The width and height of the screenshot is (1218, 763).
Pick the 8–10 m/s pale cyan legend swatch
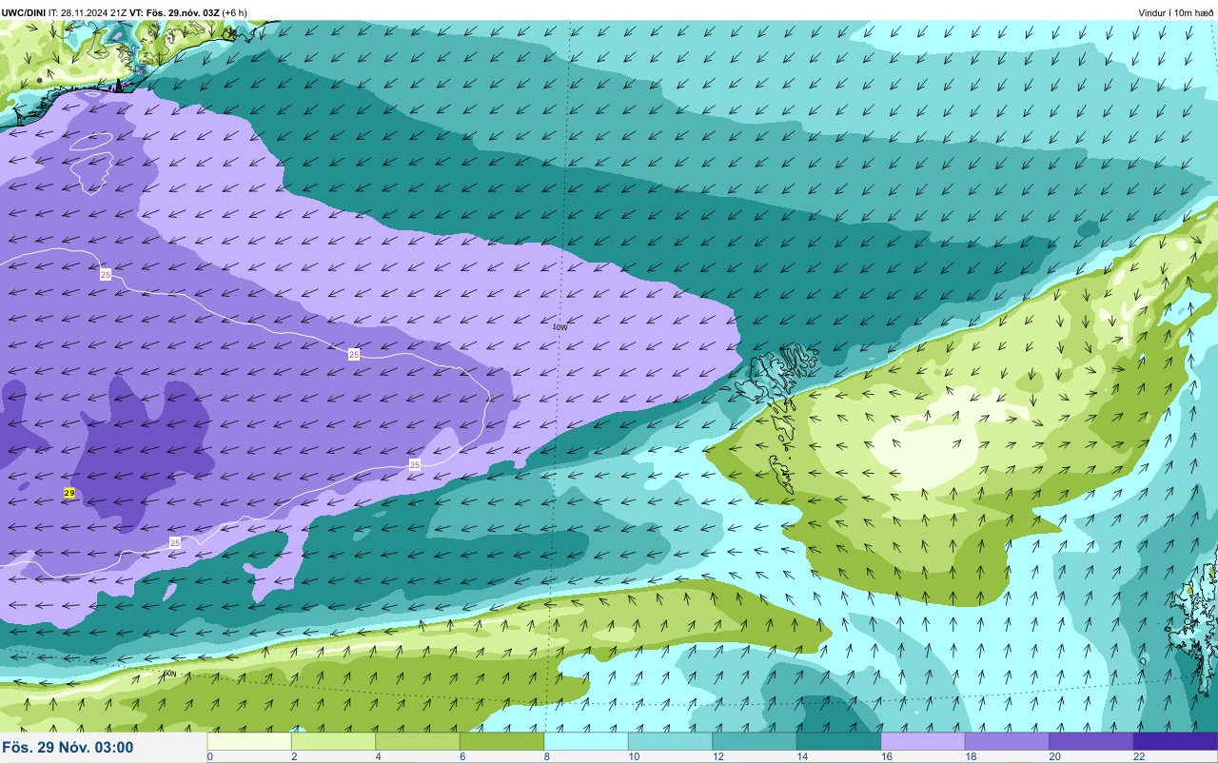pyautogui.click(x=586, y=741)
